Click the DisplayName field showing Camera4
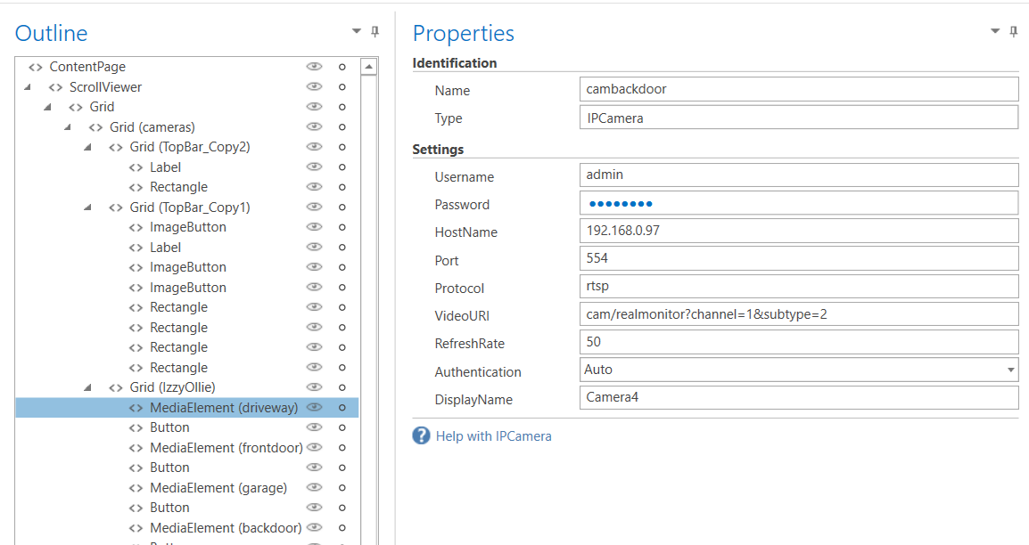This screenshot has width=1029, height=545. [799, 397]
